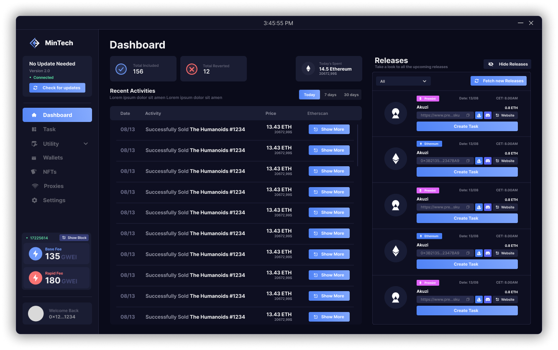Select the 30 days activity tab
Image resolution: width=558 pixels, height=350 pixels.
tap(351, 95)
